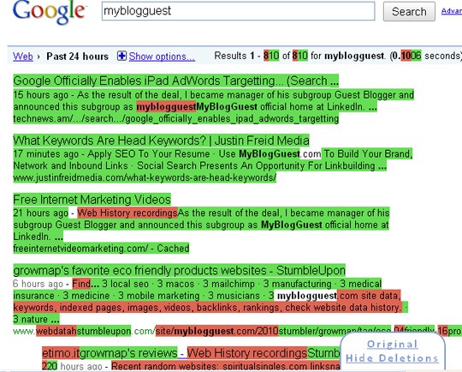
Task: Click the Past 24 hours filter label
Action: click(x=78, y=56)
